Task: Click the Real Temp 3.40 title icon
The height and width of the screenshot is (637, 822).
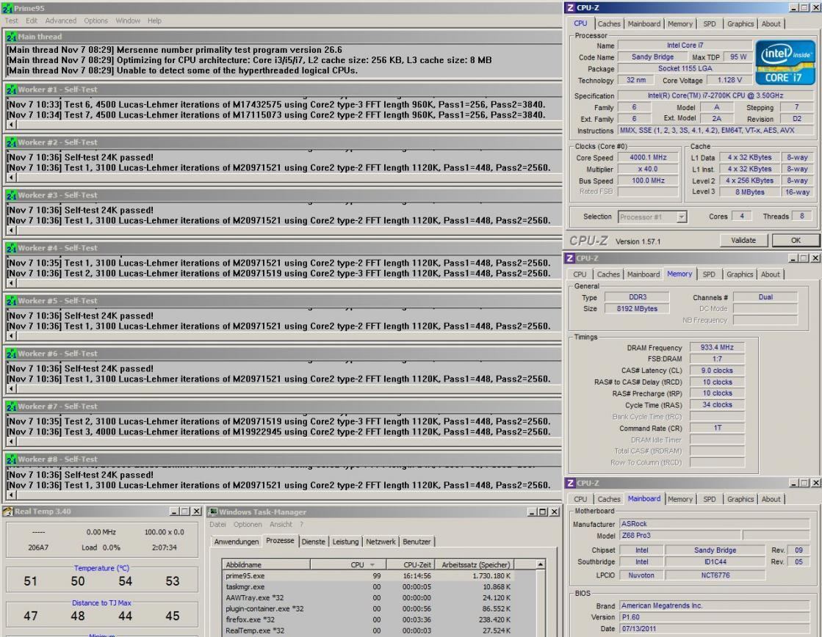Action: click(x=8, y=512)
